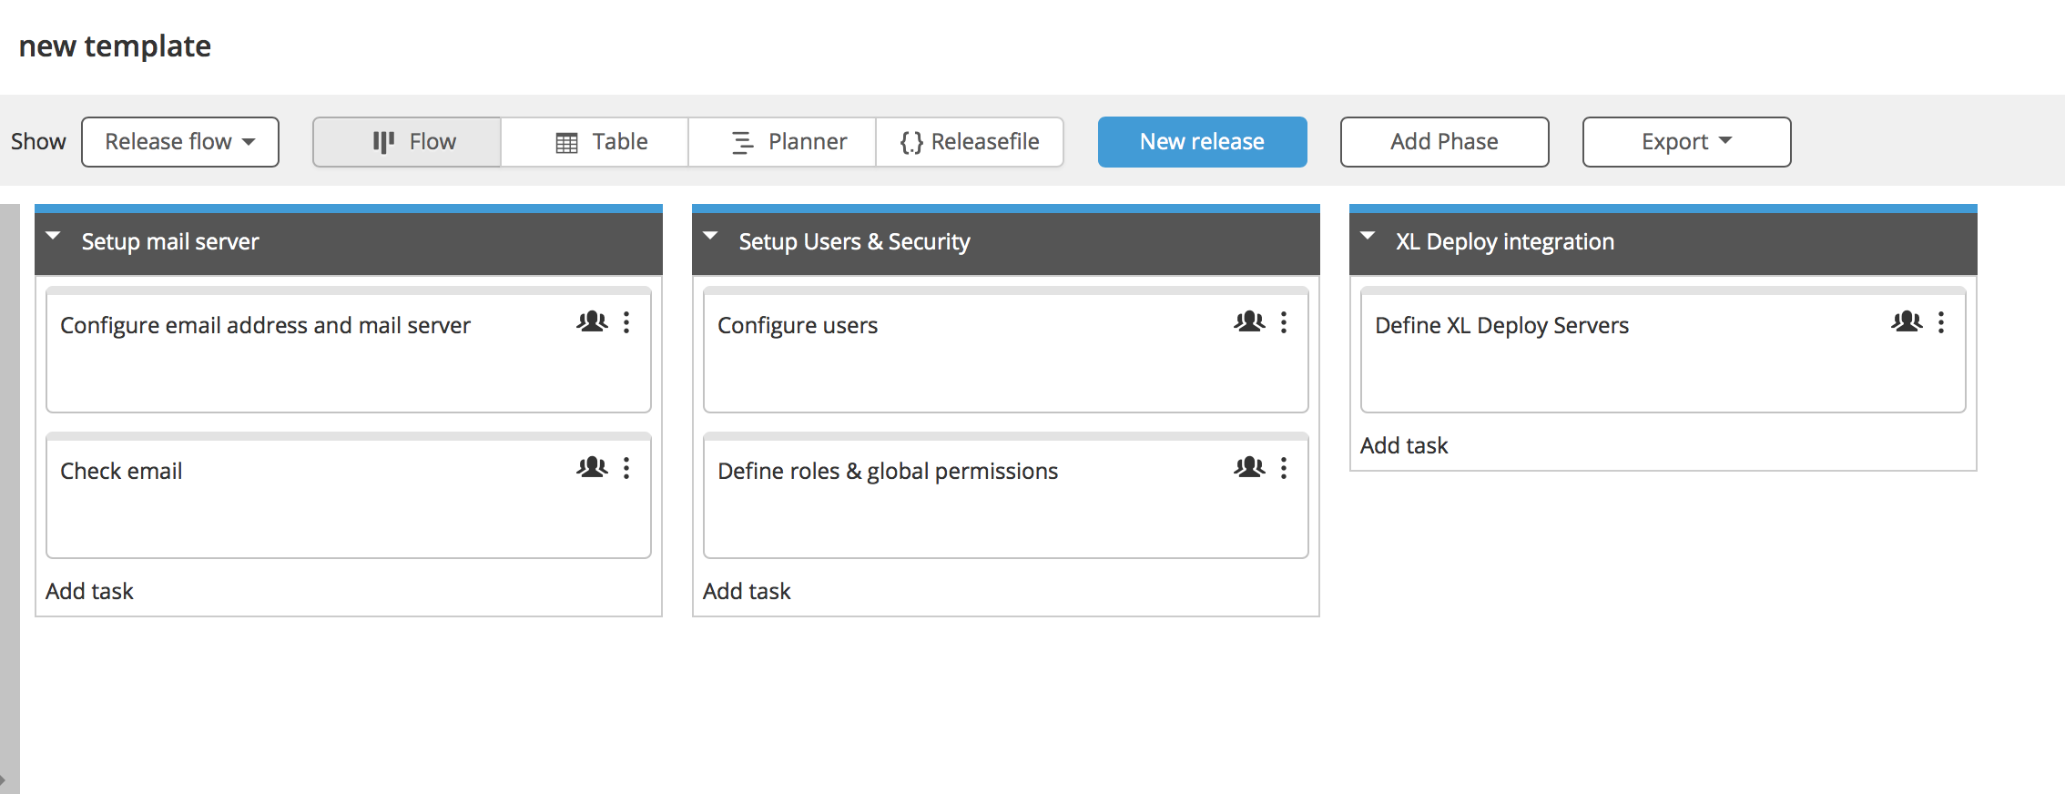
Task: Collapse the Setup mail server phase
Action: click(x=54, y=237)
